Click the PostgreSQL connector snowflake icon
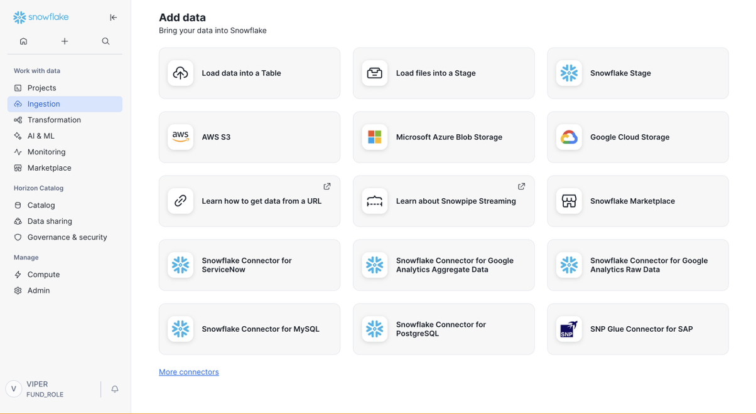 pos(375,329)
